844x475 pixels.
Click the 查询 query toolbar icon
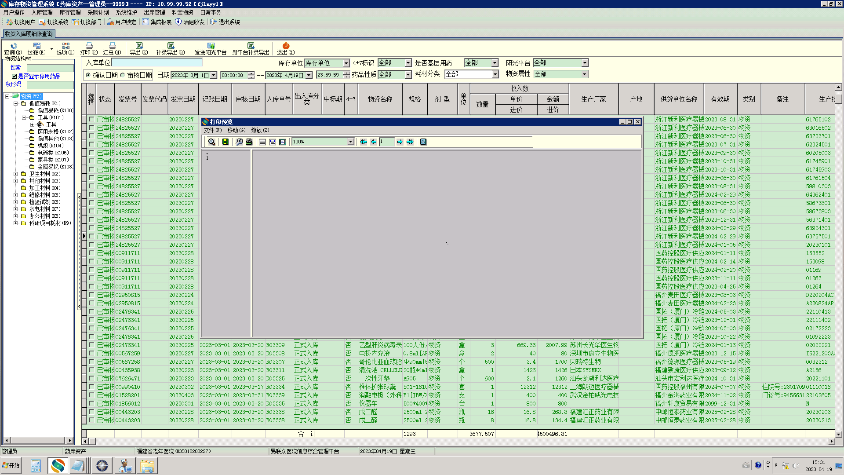pos(13,46)
